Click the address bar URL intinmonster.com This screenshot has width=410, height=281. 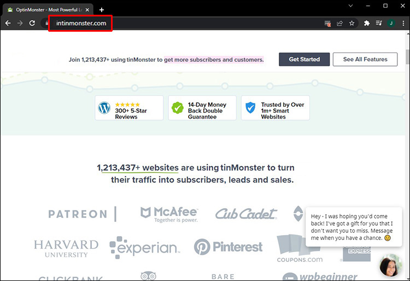pos(81,24)
